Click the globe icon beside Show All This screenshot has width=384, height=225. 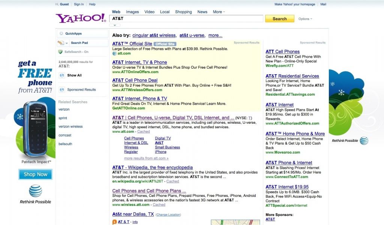pos(62,75)
